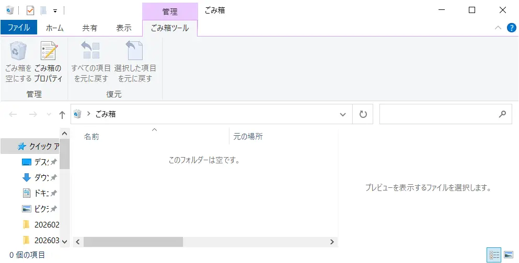Click the search magnifier icon
Screen dimensions: 519x263
[502, 114]
